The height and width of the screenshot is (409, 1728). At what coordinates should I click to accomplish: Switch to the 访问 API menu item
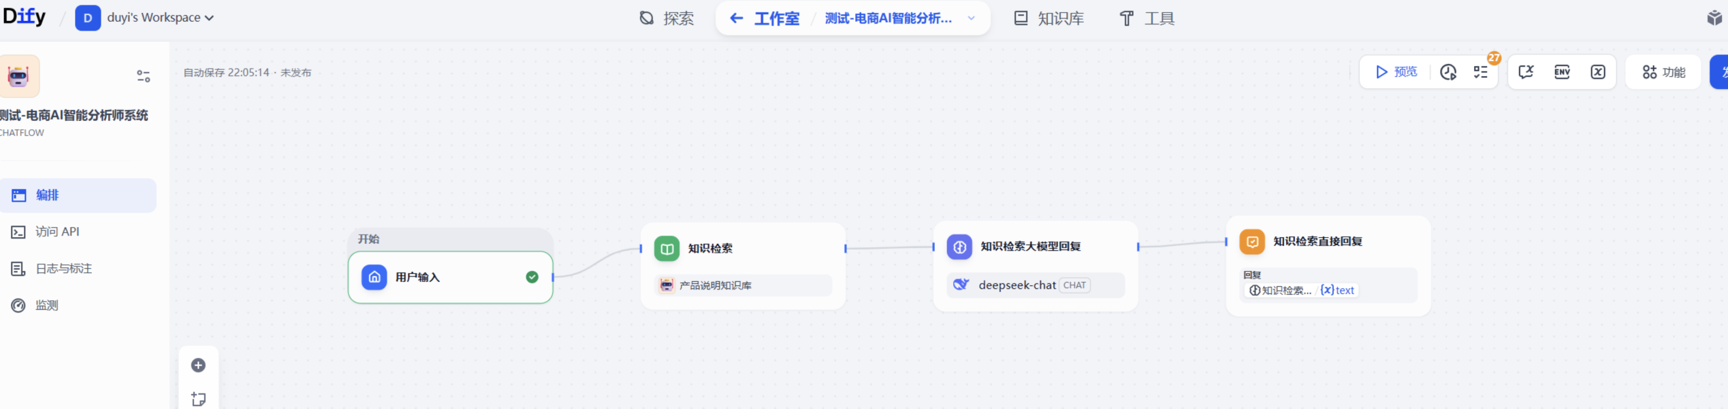tap(78, 232)
